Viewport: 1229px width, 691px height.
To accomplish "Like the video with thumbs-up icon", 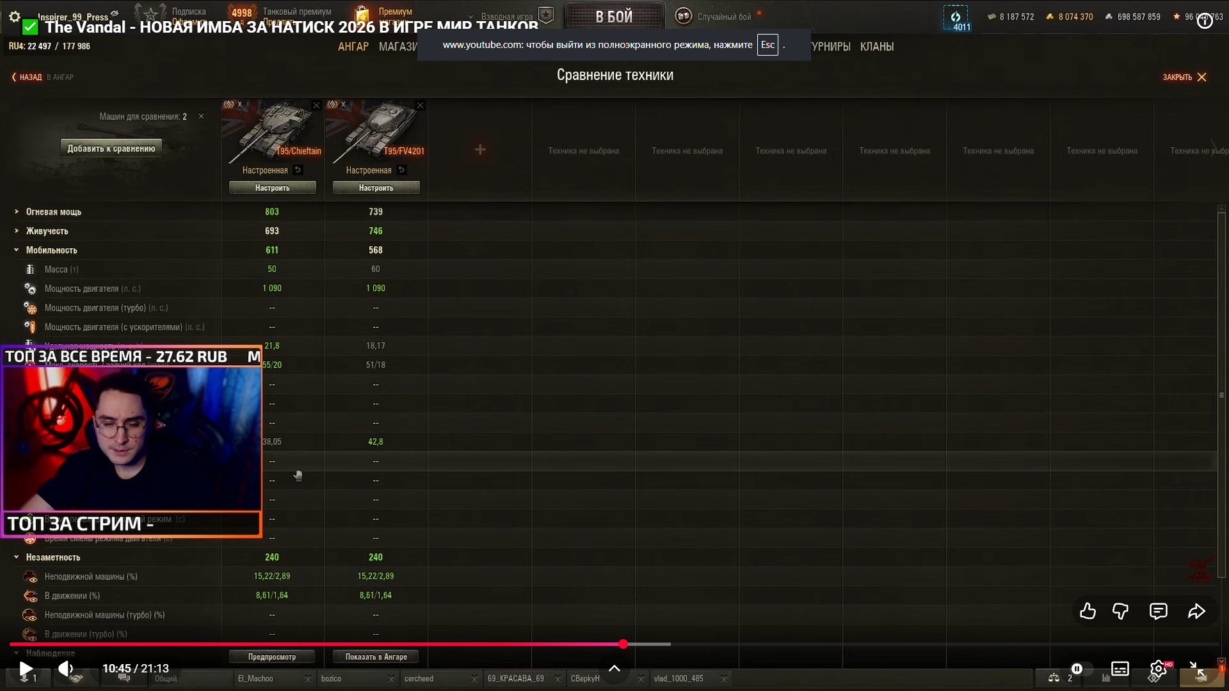I will tap(1088, 612).
